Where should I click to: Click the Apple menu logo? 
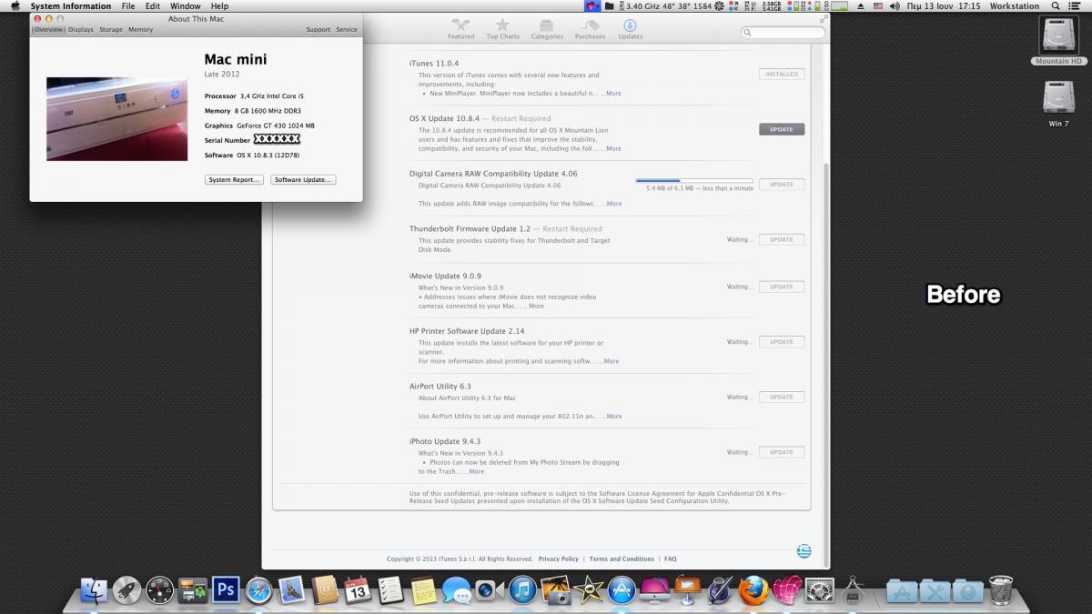[x=15, y=5]
